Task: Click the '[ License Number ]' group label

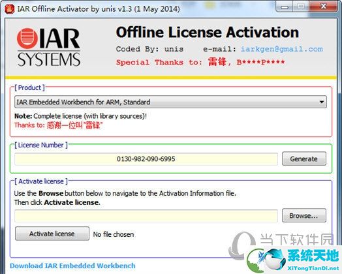Action: coord(41,145)
